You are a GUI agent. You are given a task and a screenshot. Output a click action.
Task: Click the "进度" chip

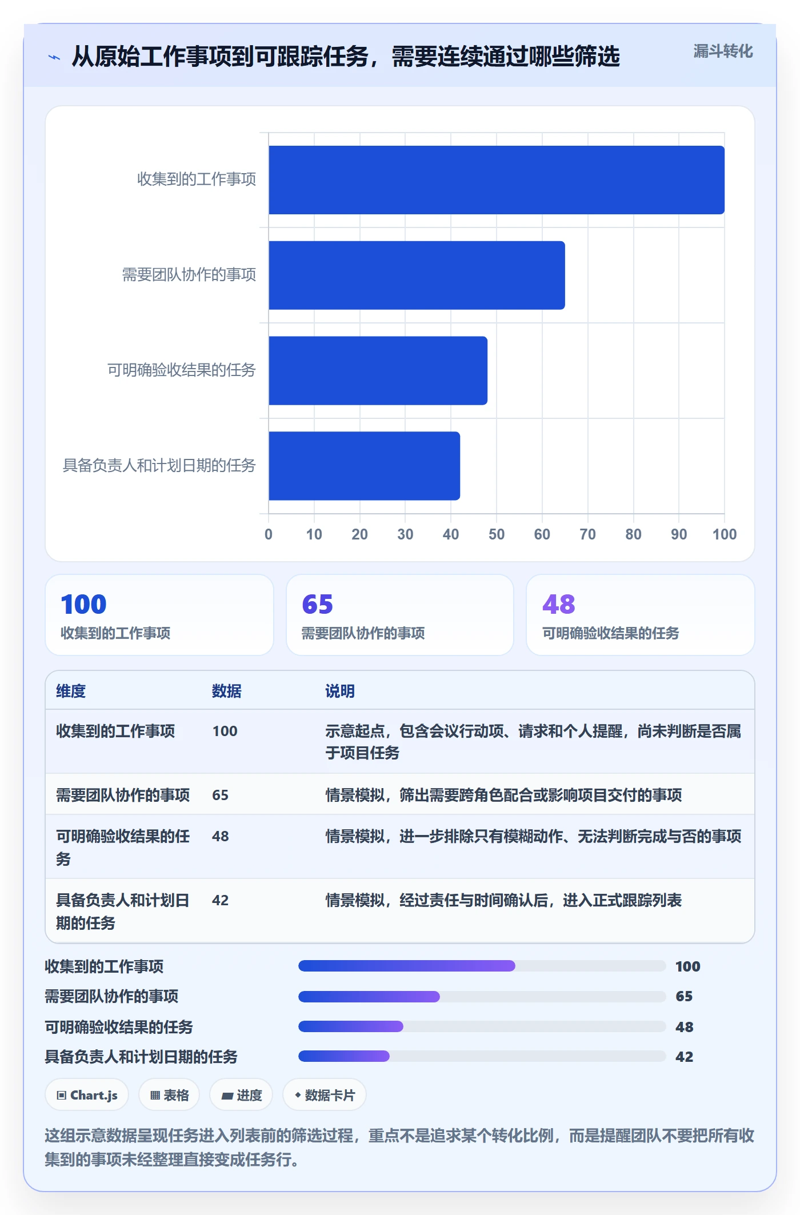pos(241,1095)
